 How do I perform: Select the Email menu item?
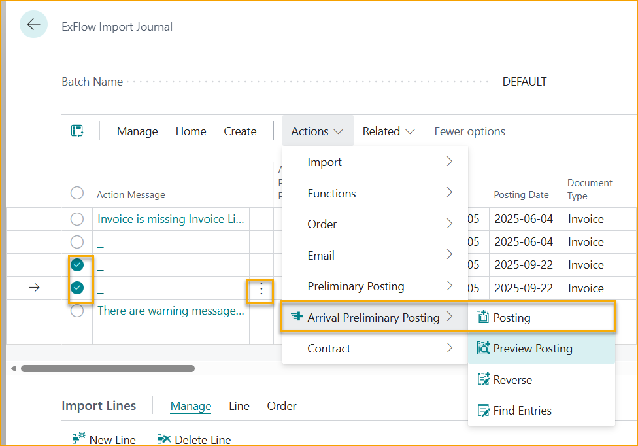coord(375,255)
